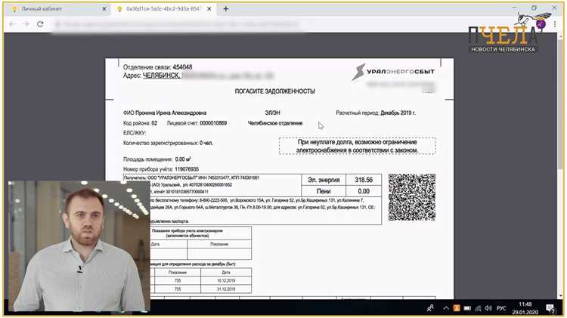Open Chrome's three-dot menu
The height and width of the screenshot is (318, 567).
555,24
